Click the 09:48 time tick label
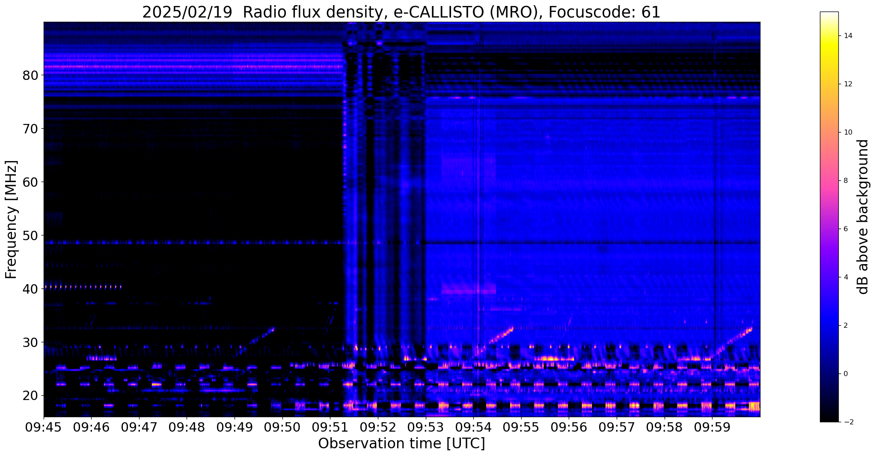The width and height of the screenshot is (876, 456). (x=187, y=427)
